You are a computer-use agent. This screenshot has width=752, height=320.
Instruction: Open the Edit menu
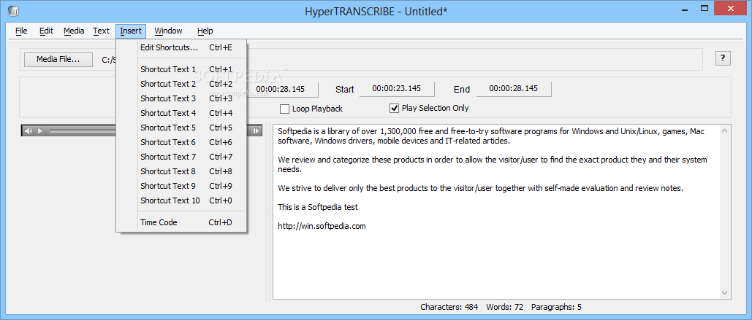(x=47, y=31)
